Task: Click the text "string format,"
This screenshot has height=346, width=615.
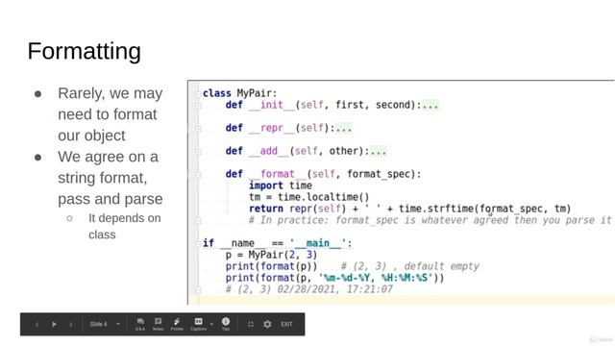Action: click(103, 178)
